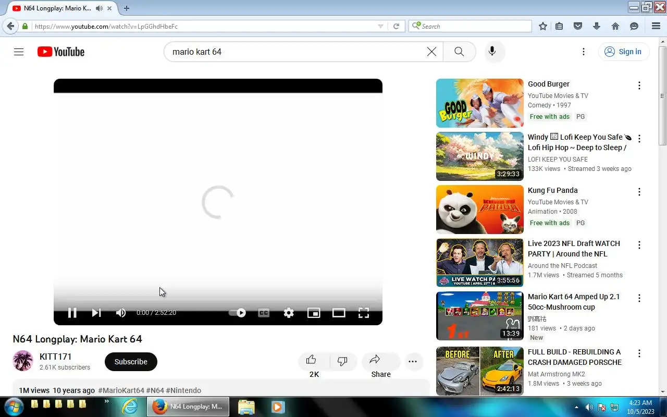The image size is (667, 417).
Task: Toggle autoplay switch in player
Action: click(238, 313)
